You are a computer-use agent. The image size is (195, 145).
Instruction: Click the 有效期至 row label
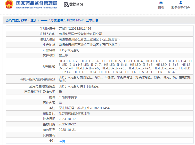(49, 130)
